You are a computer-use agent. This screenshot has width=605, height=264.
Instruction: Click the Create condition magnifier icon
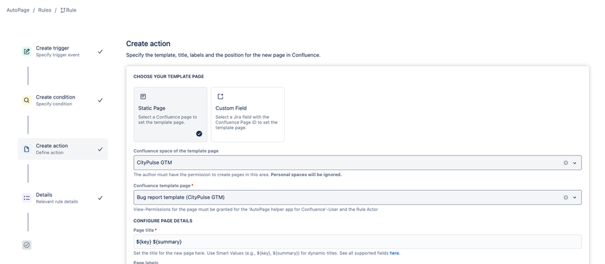[x=27, y=101]
